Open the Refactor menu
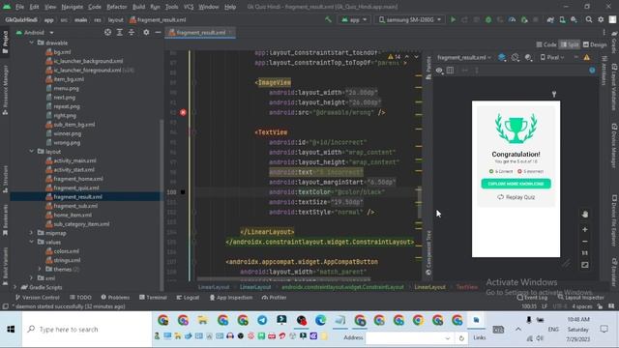 click(x=117, y=7)
